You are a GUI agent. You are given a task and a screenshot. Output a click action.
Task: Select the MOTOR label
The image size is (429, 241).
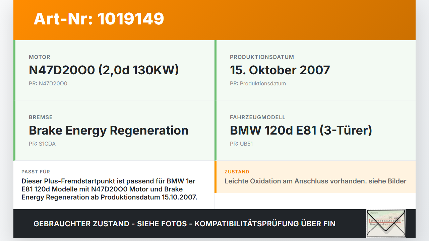point(40,57)
